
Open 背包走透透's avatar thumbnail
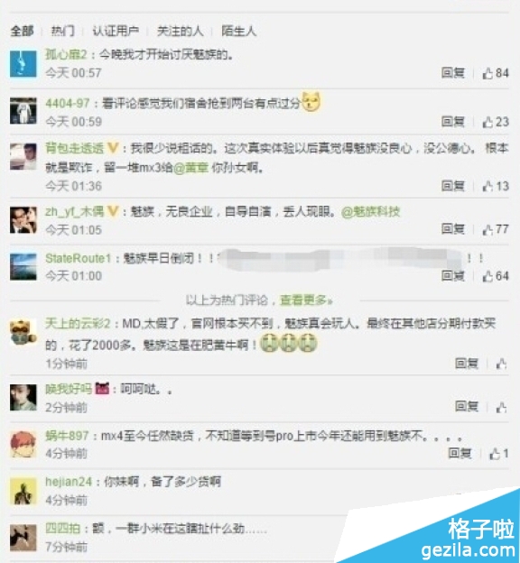coord(23,156)
